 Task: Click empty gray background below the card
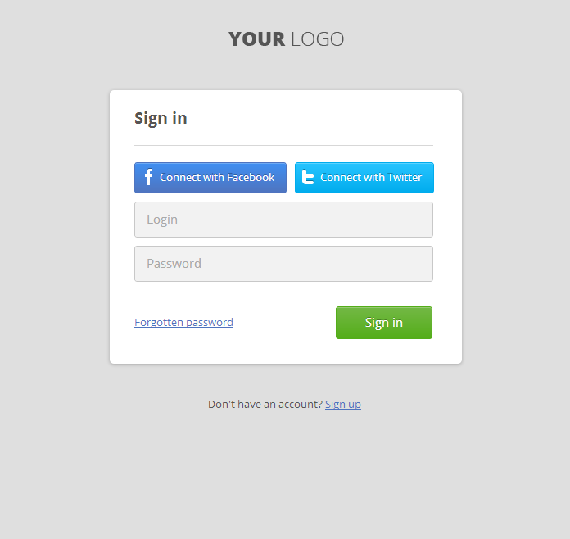[x=285, y=475]
